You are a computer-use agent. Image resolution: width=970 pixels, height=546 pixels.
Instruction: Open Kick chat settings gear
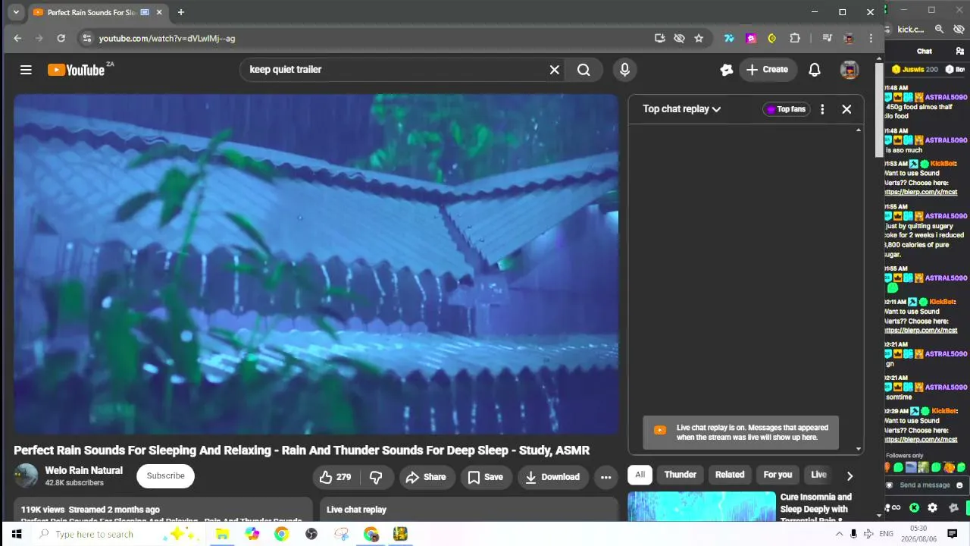point(932,507)
